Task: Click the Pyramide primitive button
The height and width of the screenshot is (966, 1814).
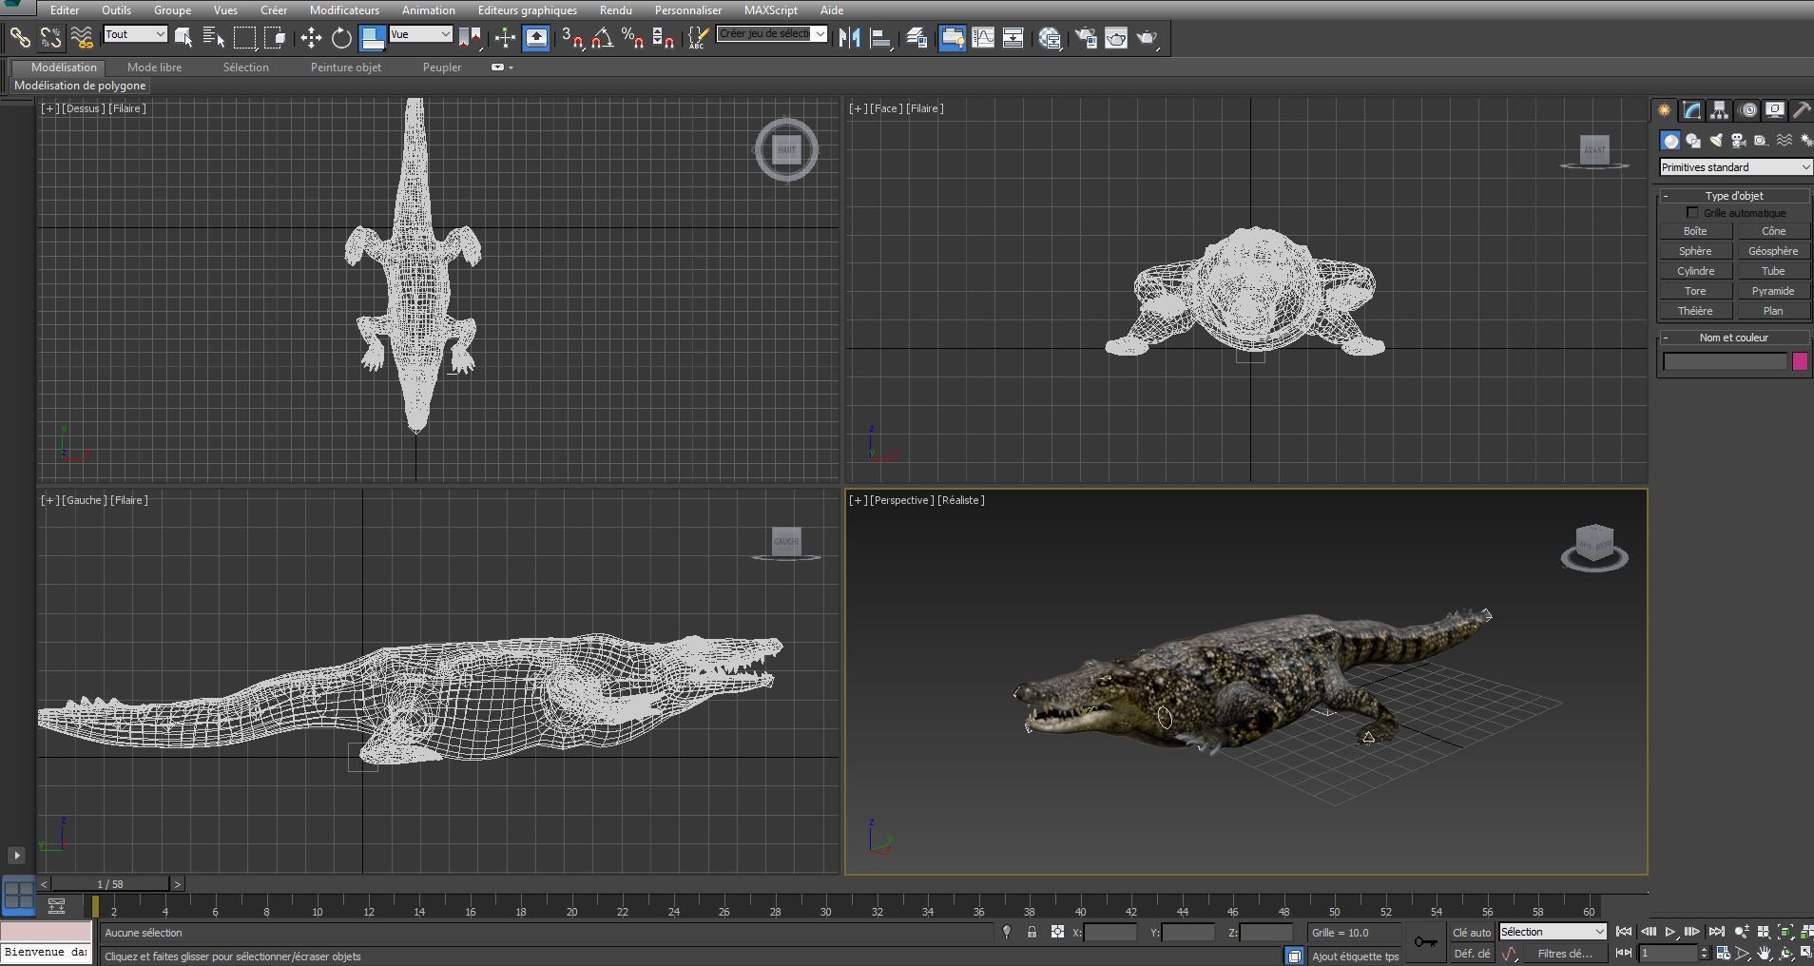Action: point(1773,291)
